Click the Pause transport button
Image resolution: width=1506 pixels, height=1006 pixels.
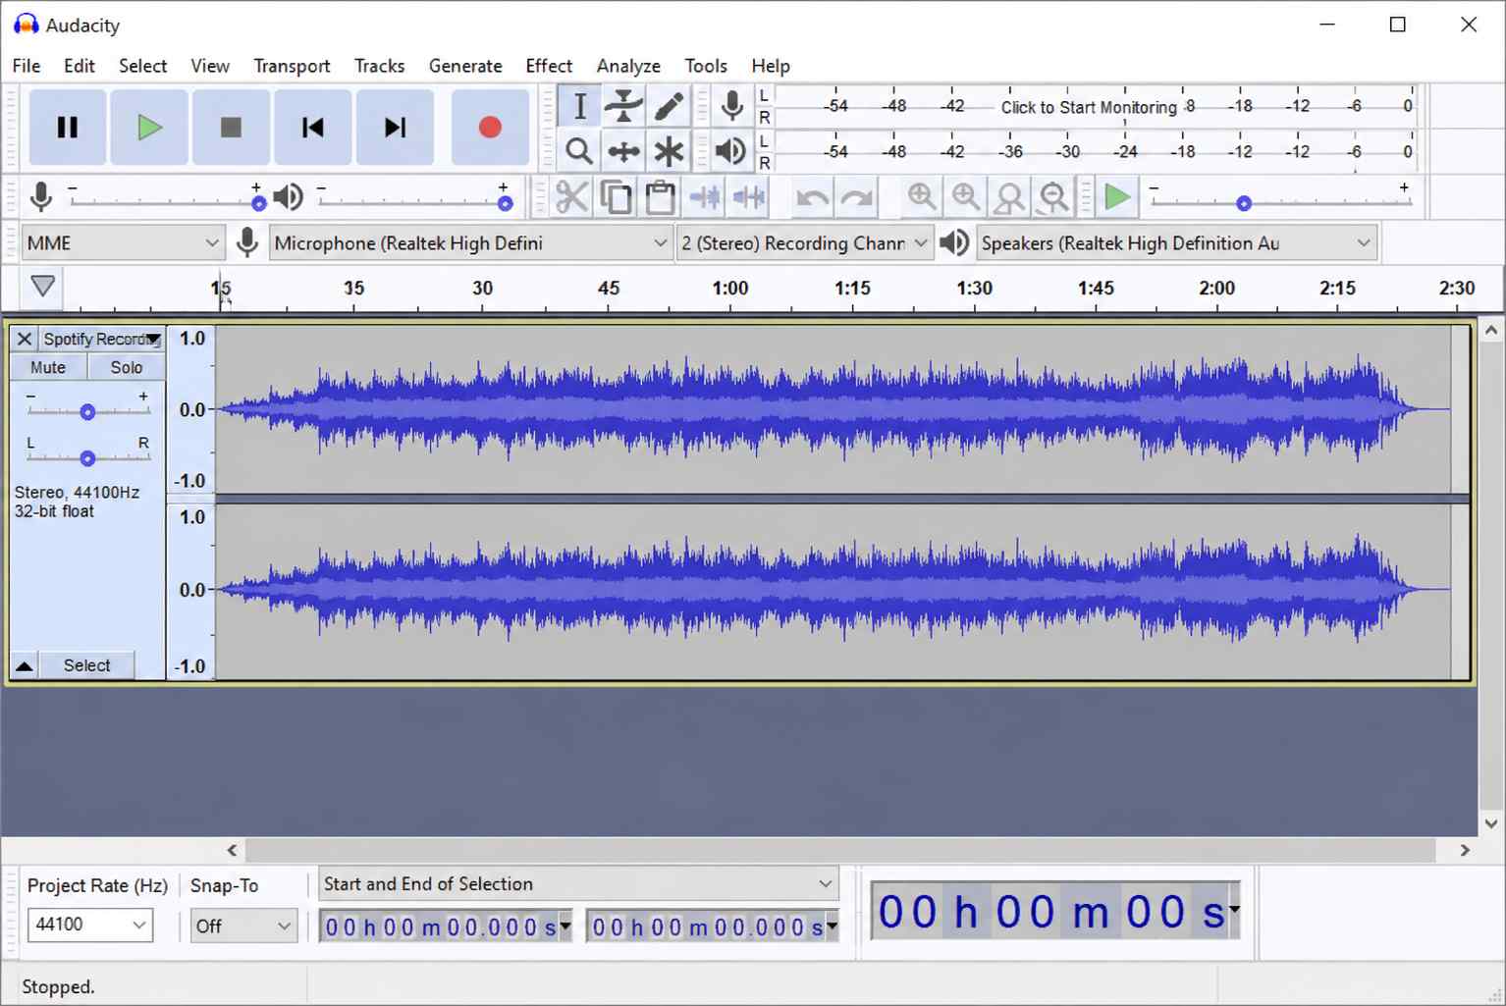tap(68, 128)
